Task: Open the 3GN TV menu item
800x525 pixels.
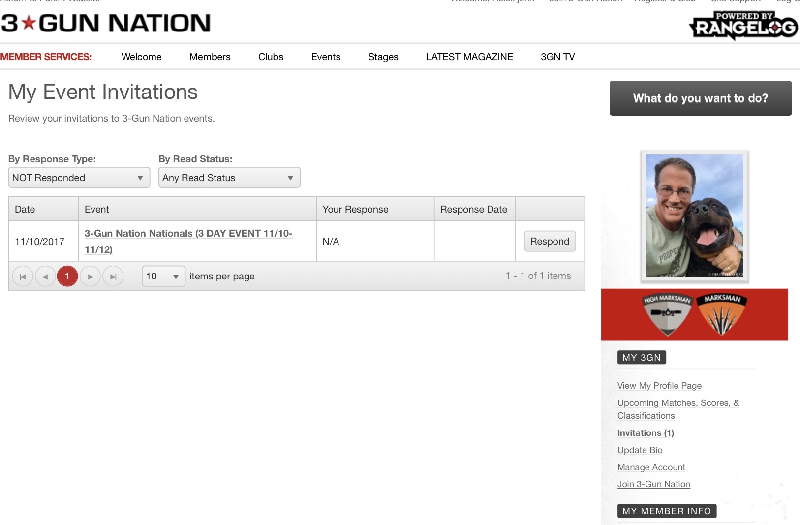Action: 558,57
